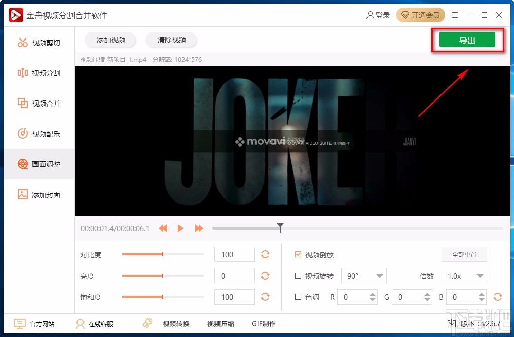Open the 视频压缩 tool link
This screenshot has width=514, height=337.
click(x=221, y=324)
